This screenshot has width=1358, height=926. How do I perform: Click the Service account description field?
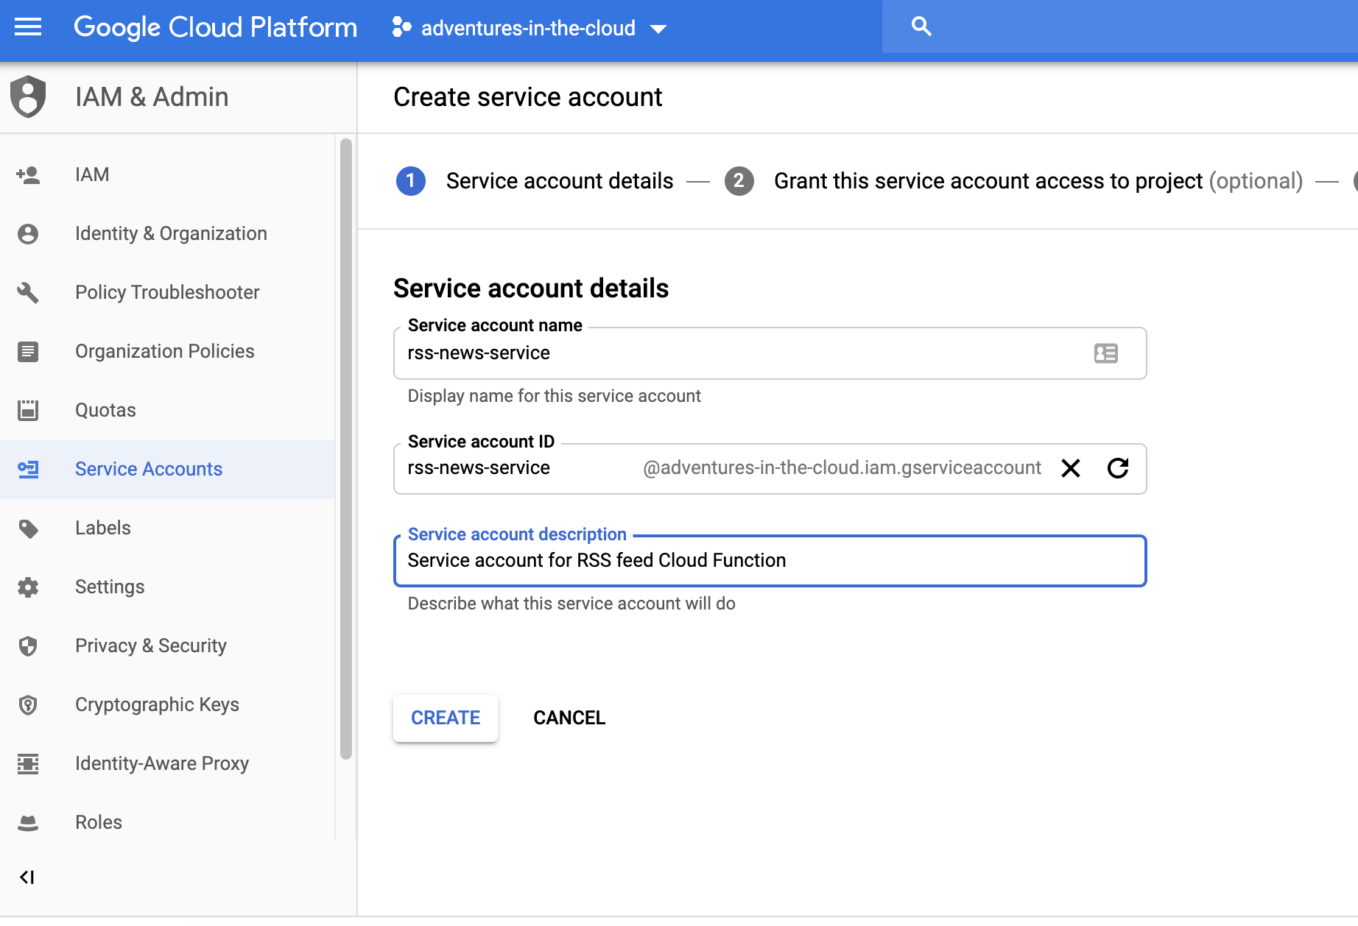click(x=770, y=561)
